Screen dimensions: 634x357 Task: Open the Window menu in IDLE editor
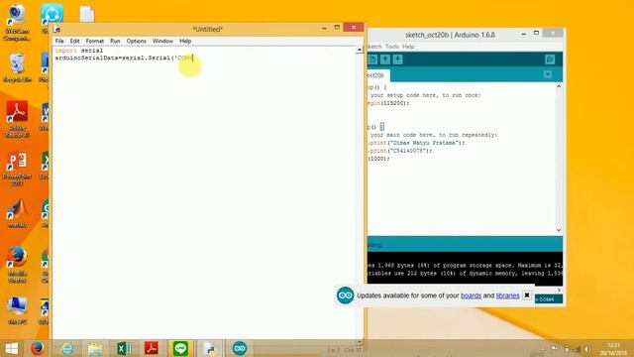point(162,41)
